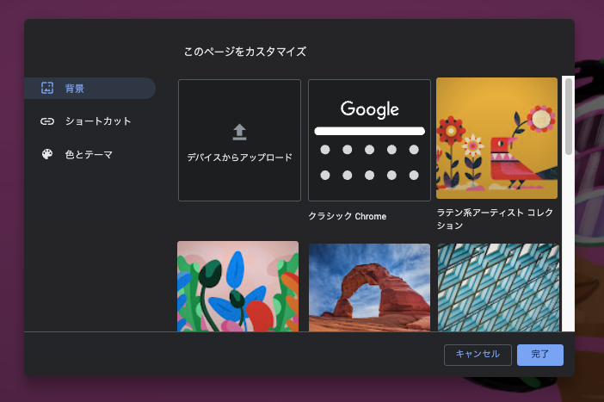Screen dimensions: 604x402
Task: Click the background image icon beside 背景
Action: (47, 89)
